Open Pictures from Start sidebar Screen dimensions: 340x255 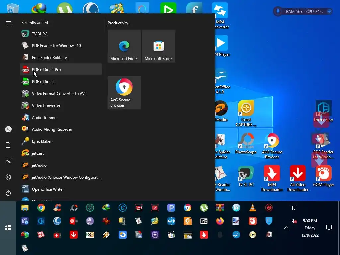coord(8,161)
